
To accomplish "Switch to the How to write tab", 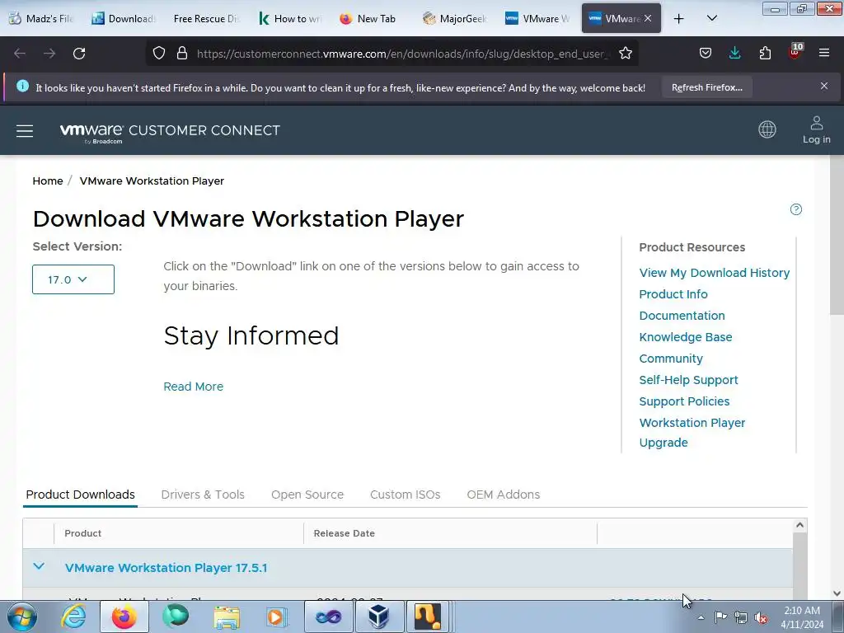I will [289, 19].
